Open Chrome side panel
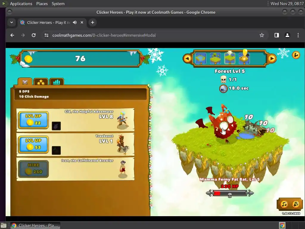This screenshot has width=305, height=229. tap(277, 35)
